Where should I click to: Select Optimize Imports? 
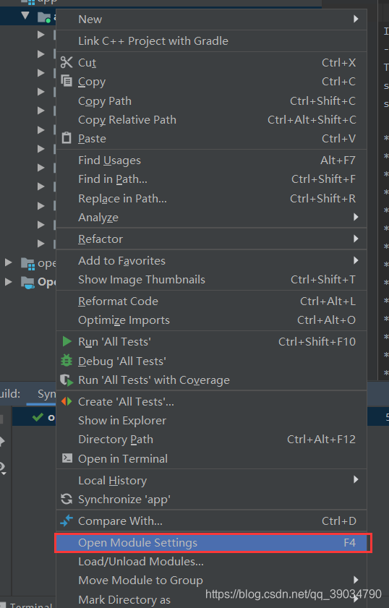point(211,320)
